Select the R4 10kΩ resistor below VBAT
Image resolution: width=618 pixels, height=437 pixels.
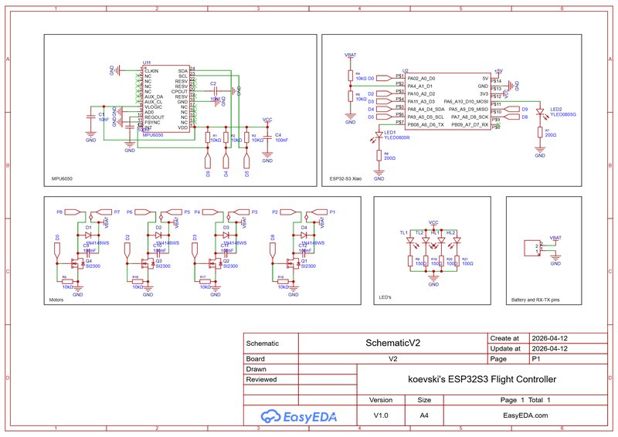click(x=351, y=76)
